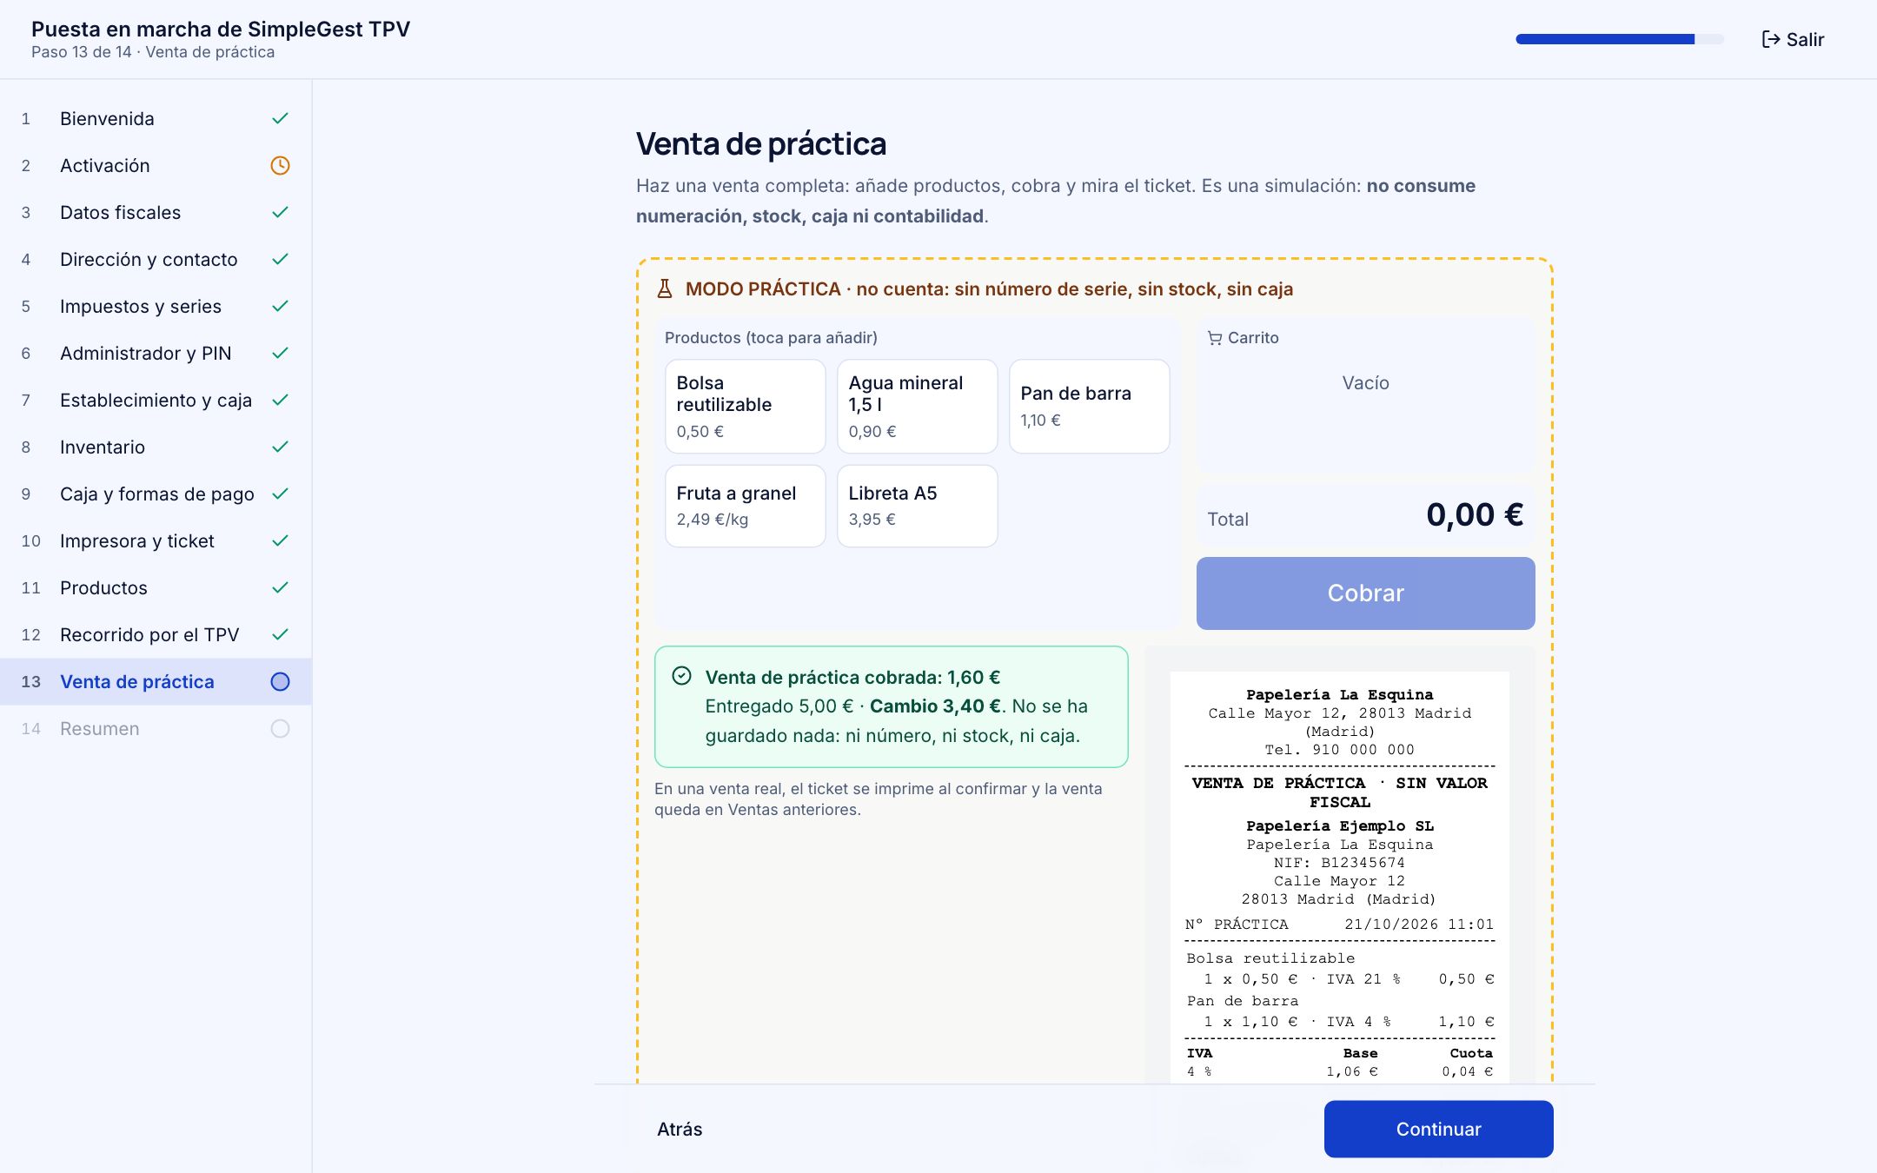Go to Establecimiento y caja step
The width and height of the screenshot is (1877, 1173).
156,400
